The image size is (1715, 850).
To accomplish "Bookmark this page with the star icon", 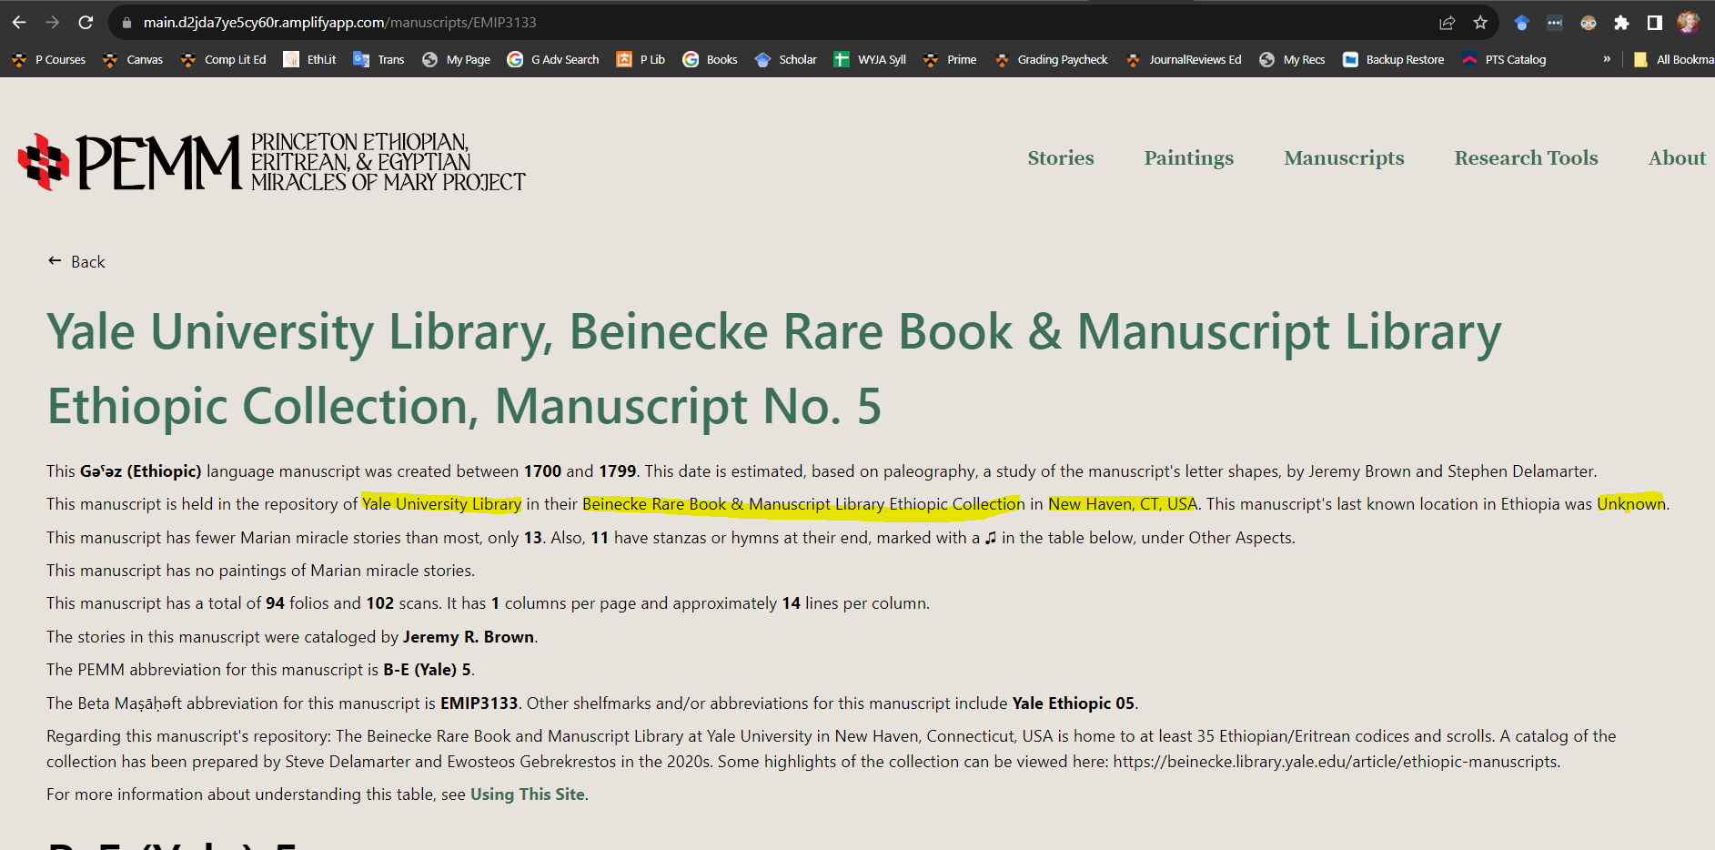I will point(1482,23).
